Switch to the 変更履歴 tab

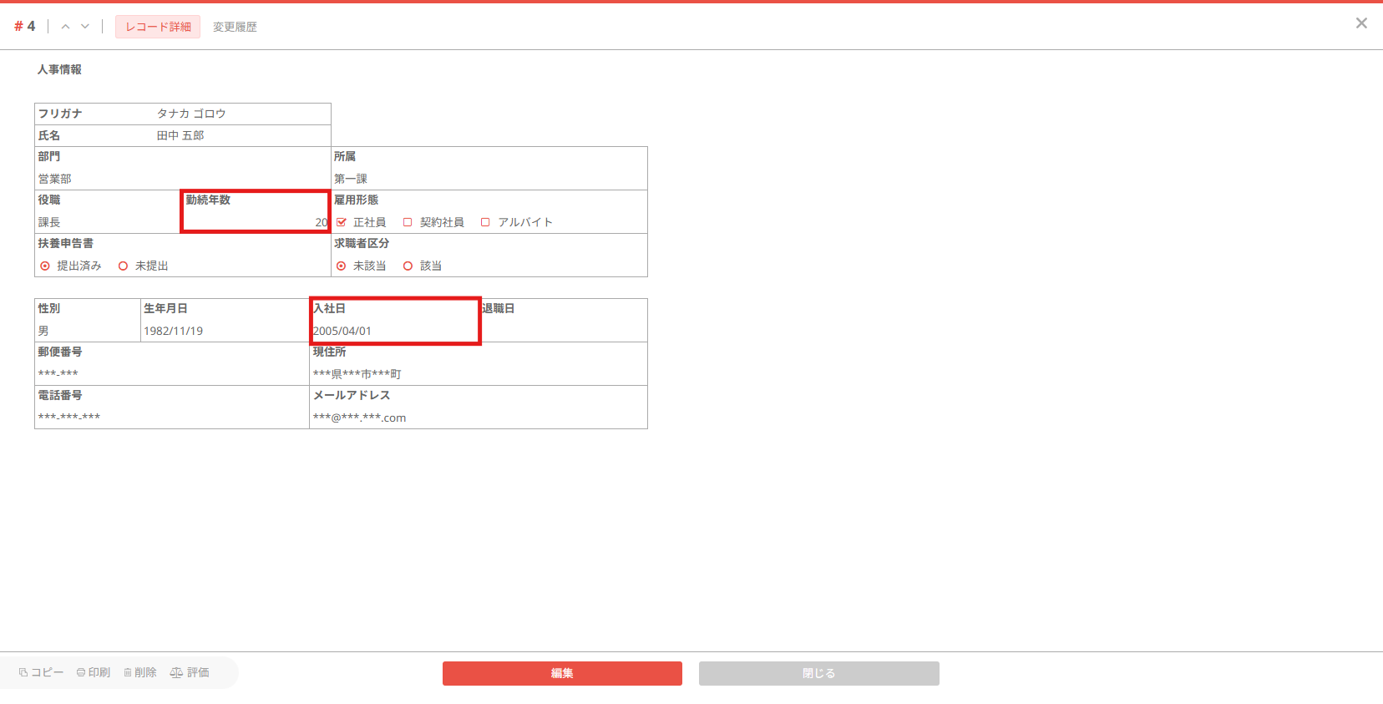[235, 27]
